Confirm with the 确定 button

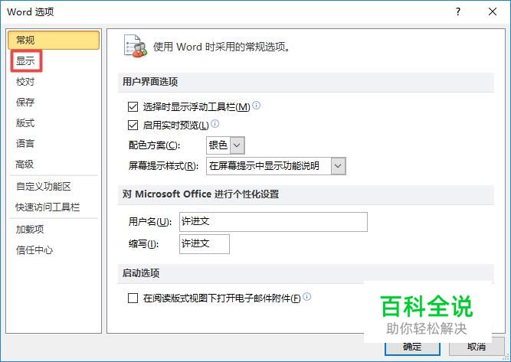pos(412,347)
